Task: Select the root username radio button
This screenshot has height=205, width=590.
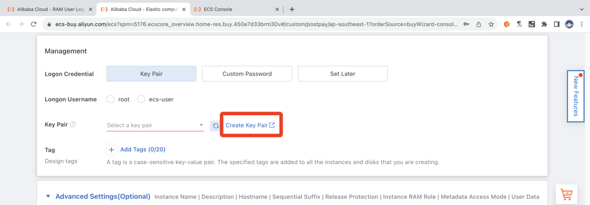Action: [111, 99]
